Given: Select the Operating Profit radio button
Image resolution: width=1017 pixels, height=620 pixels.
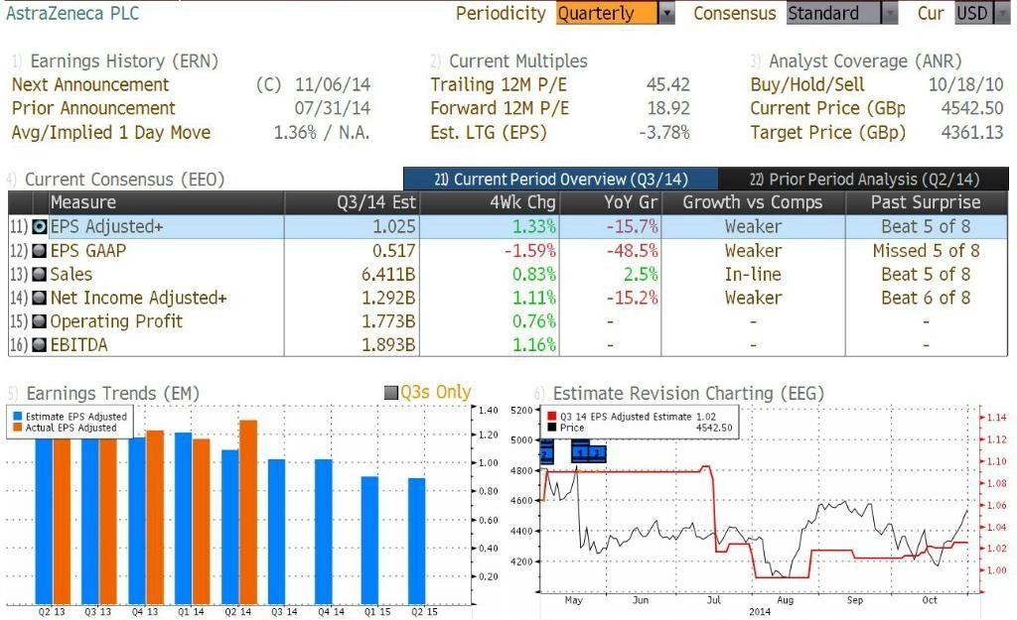Looking at the screenshot, I should 40,321.
